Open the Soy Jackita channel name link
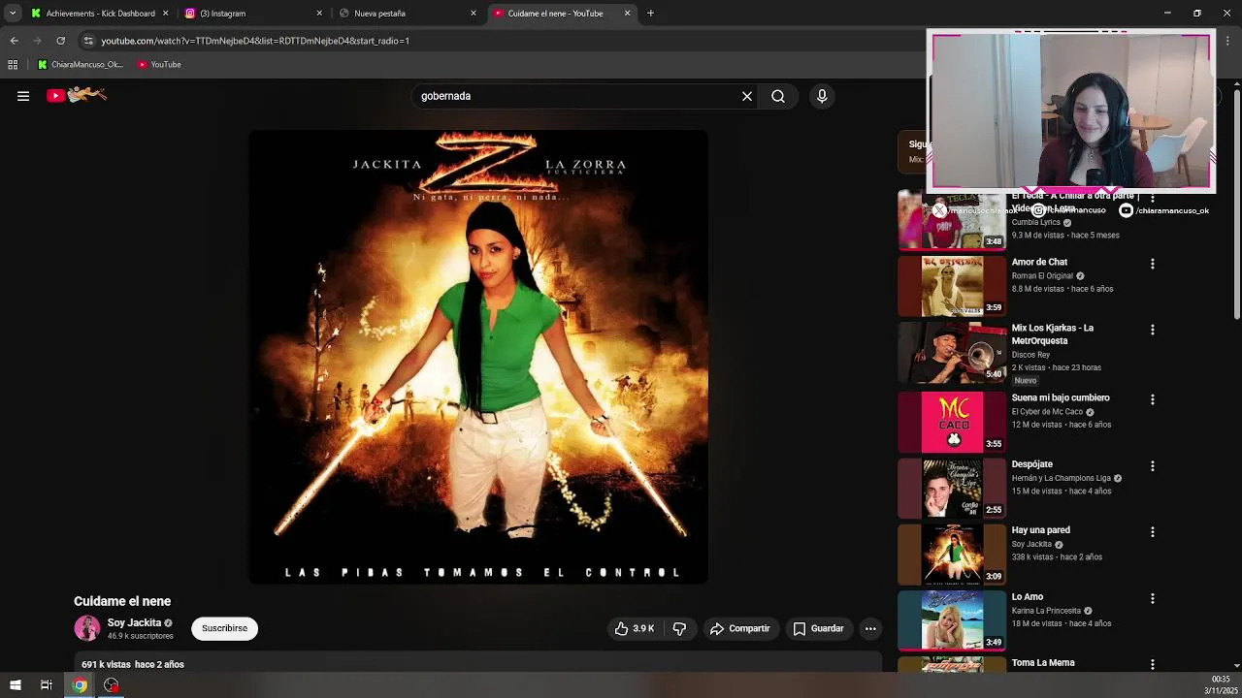Screen dimensions: 1242x698 (x=134, y=622)
